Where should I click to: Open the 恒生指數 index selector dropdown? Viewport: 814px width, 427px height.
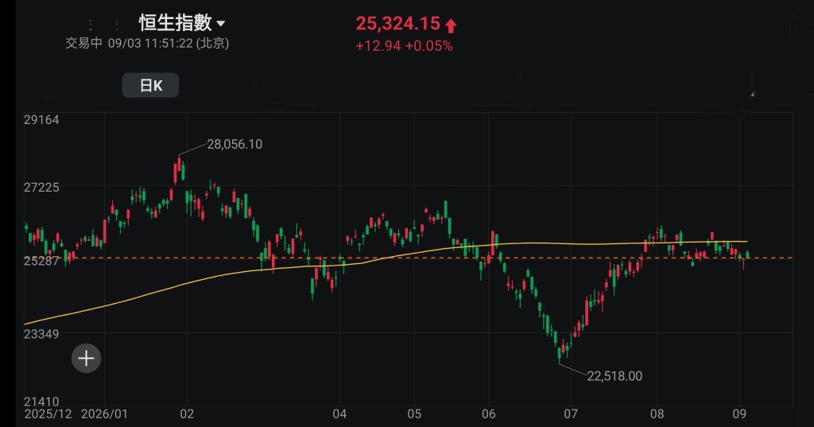(182, 23)
